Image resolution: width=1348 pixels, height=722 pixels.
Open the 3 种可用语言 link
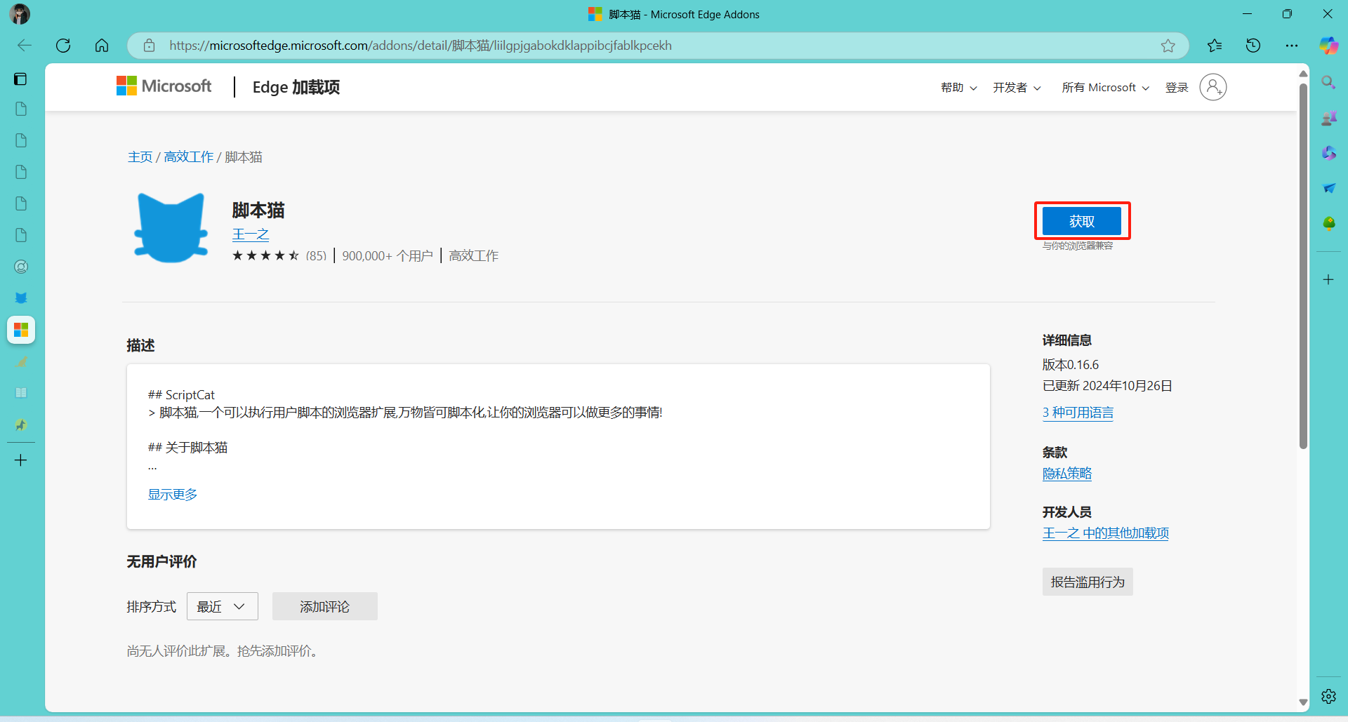[1078, 413]
